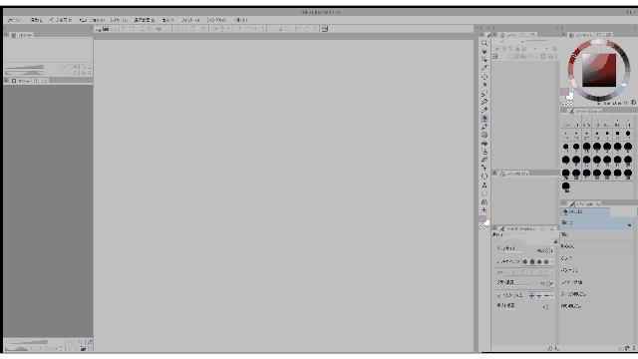Select the dotted lasso selection tool icon
The width and height of the screenshot is (638, 359).
pyautogui.click(x=484, y=93)
